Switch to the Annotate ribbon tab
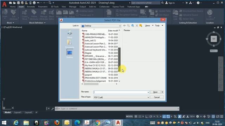The height and width of the screenshot is (126, 225). tap(31, 7)
